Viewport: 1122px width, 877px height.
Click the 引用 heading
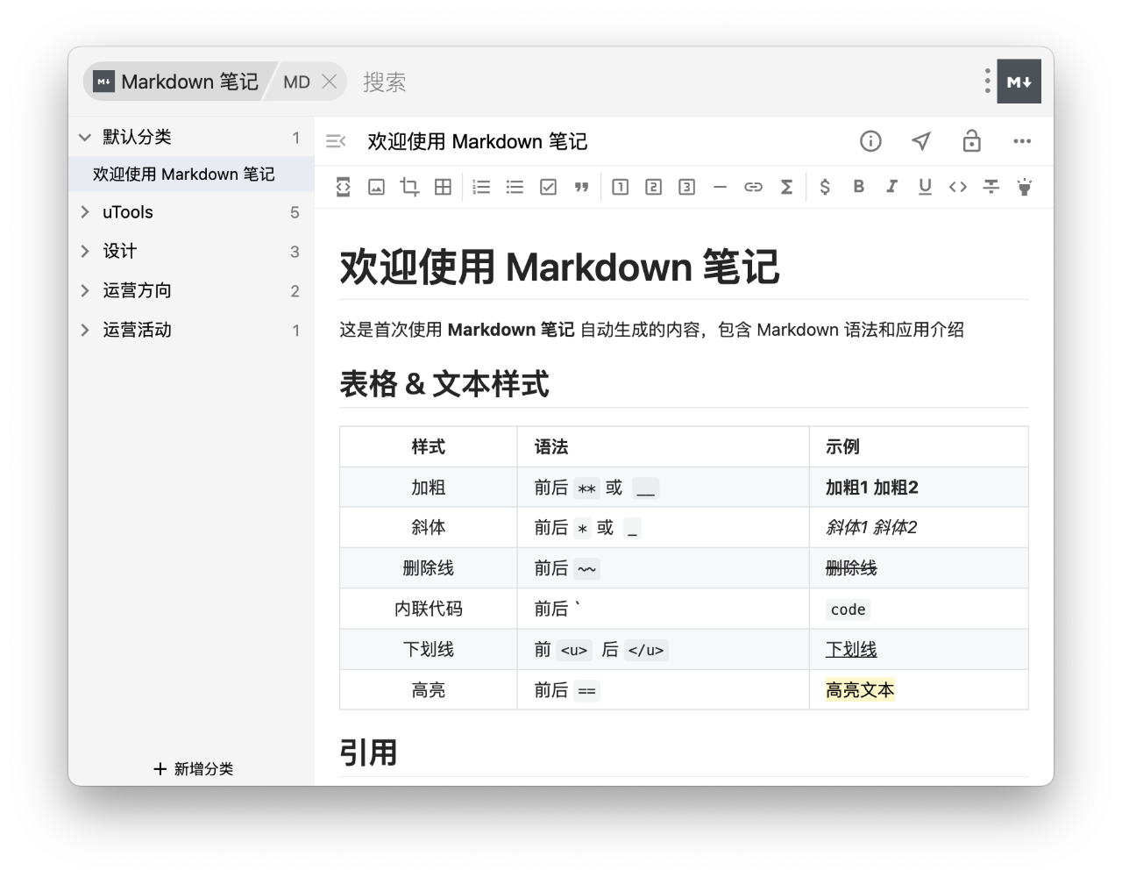(368, 752)
